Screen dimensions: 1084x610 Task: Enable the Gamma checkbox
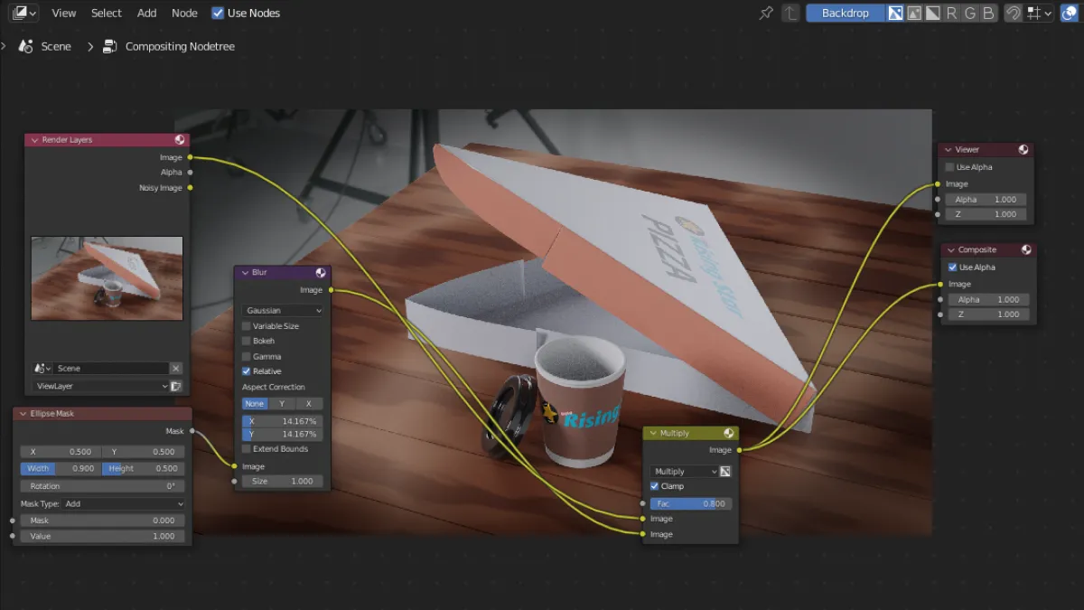tap(247, 357)
